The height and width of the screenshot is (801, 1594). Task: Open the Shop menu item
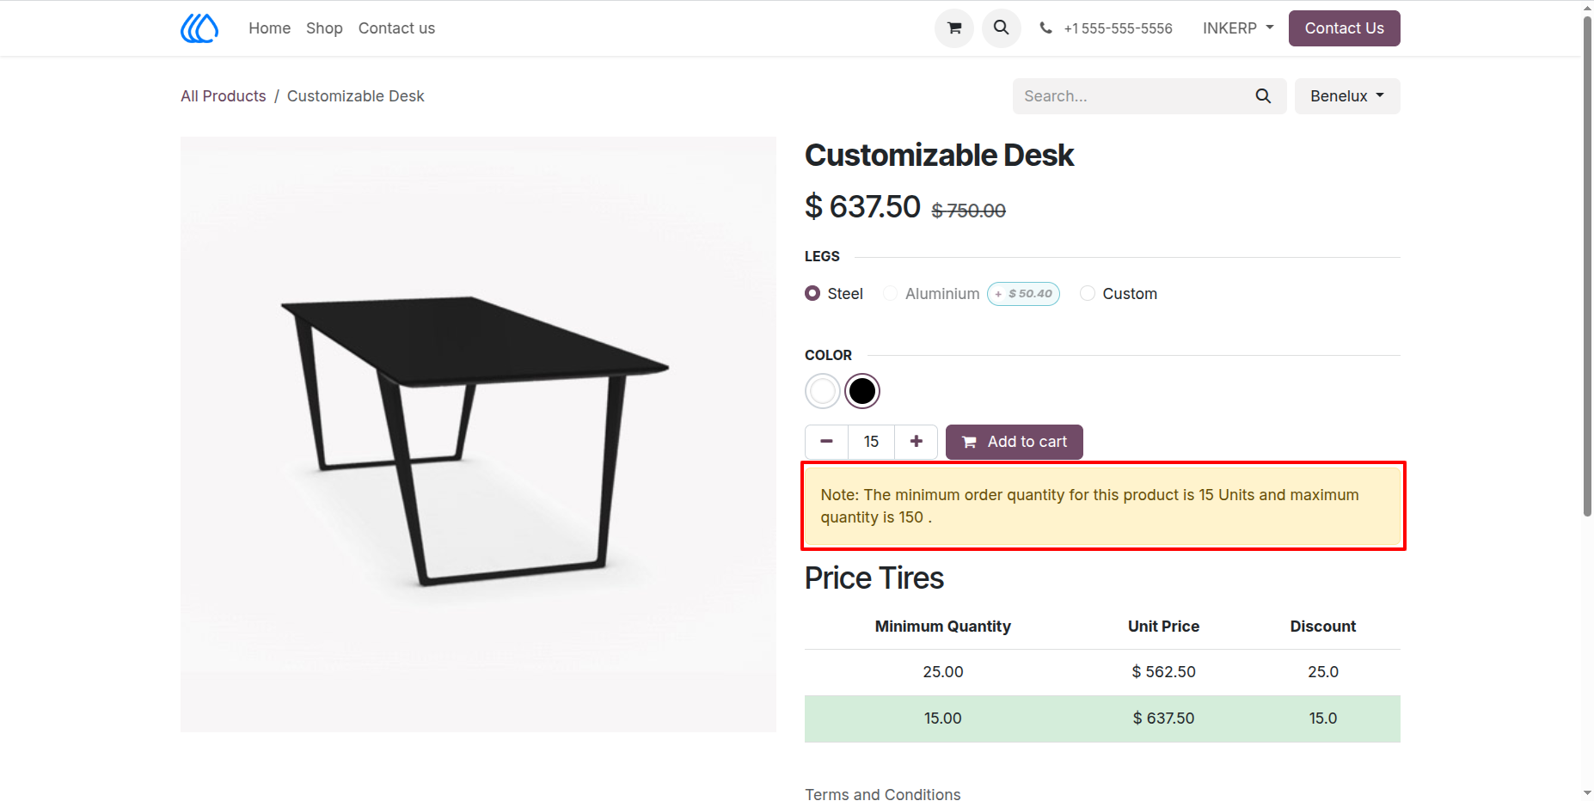point(324,28)
